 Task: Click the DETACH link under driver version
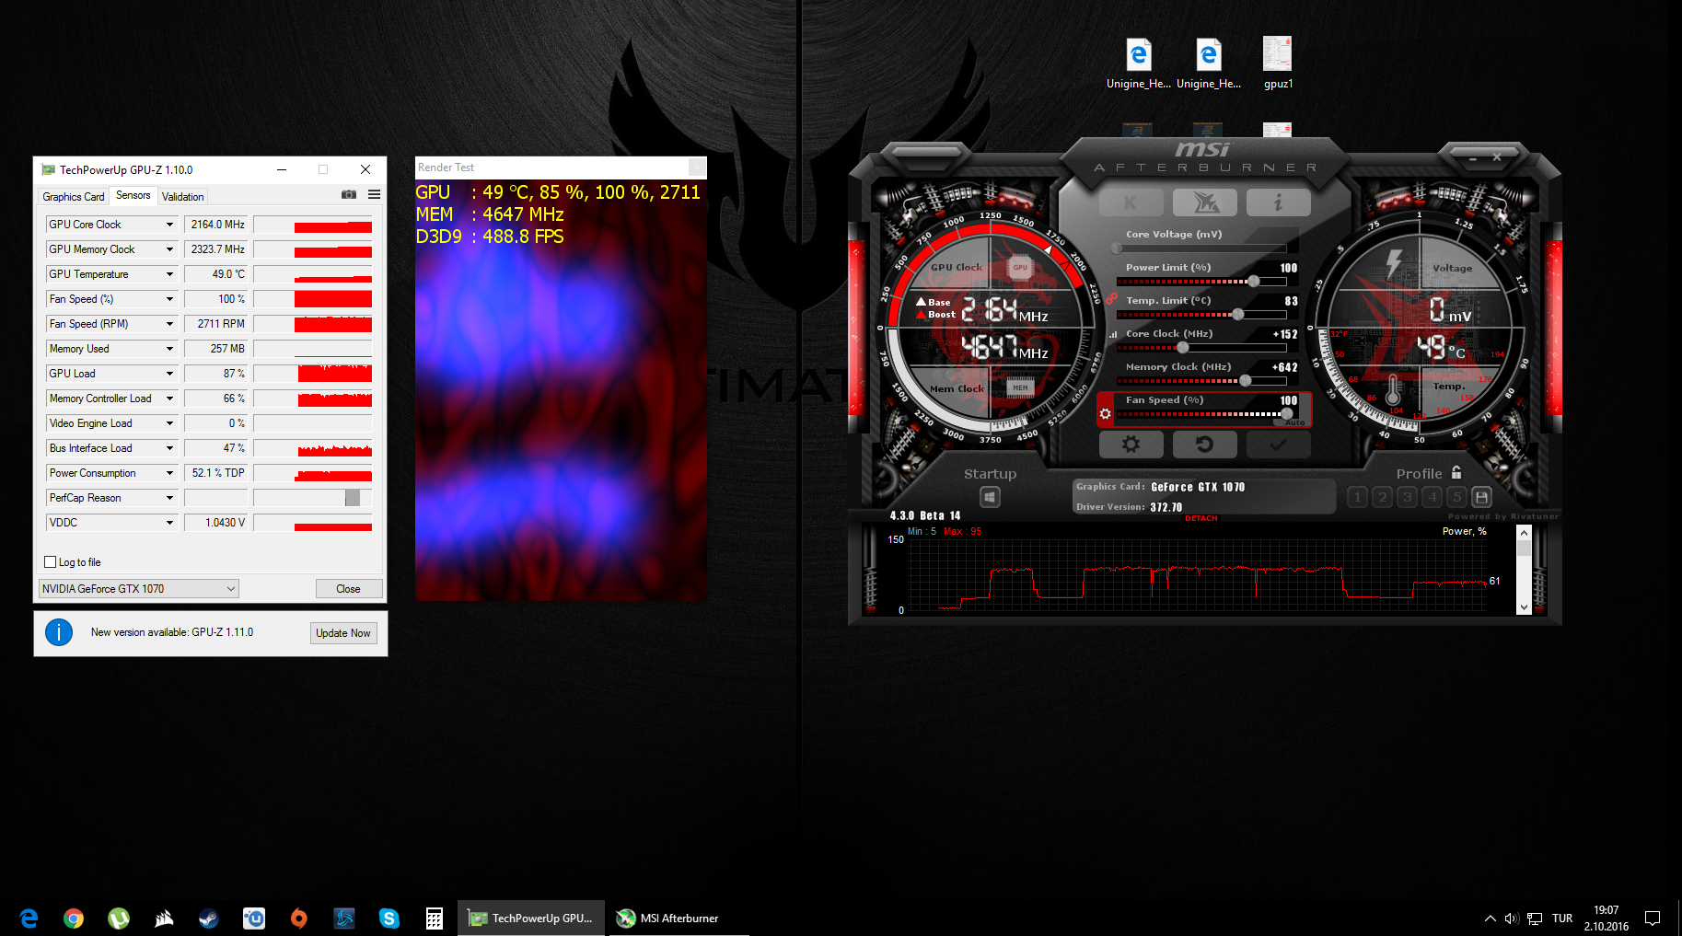(x=1201, y=518)
